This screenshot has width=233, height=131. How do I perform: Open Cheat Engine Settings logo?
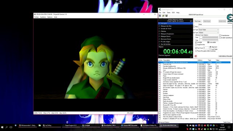[x=230, y=18]
